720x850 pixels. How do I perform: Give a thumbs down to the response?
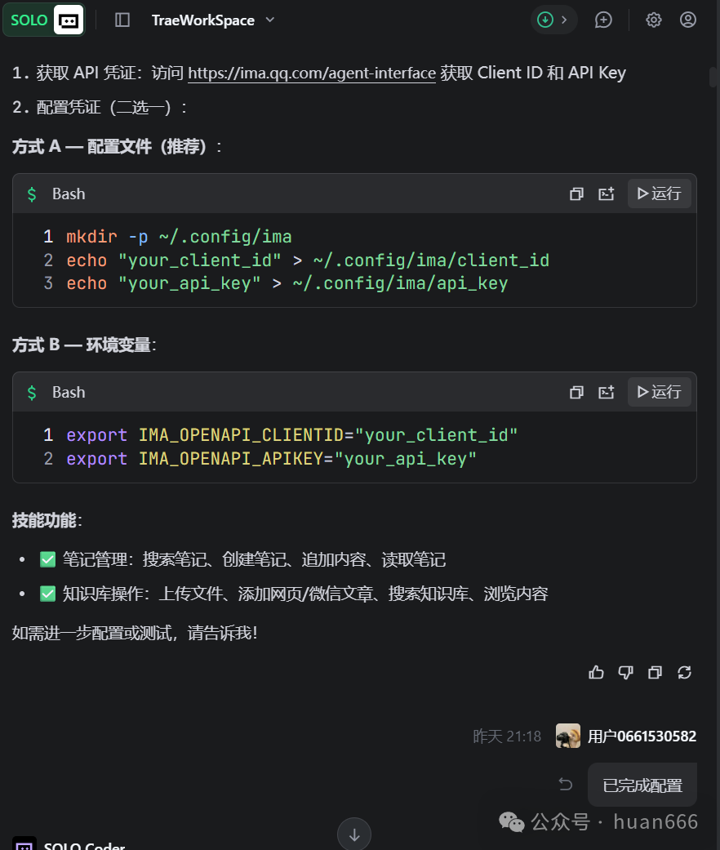[625, 672]
